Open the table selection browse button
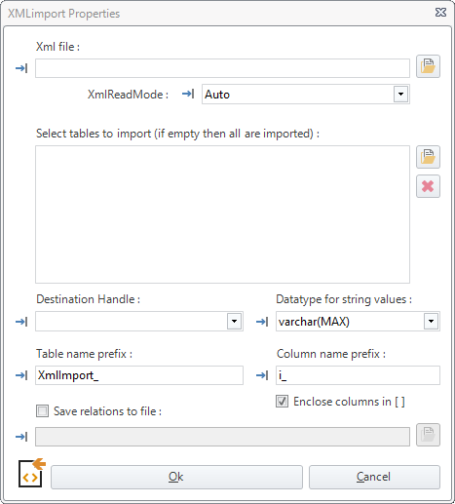The width and height of the screenshot is (455, 504). click(428, 157)
